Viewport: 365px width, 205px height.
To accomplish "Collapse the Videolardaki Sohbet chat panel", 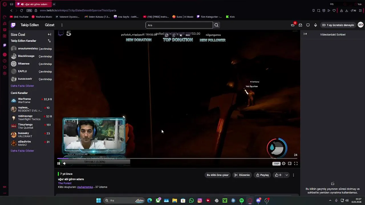I will tap(305, 34).
